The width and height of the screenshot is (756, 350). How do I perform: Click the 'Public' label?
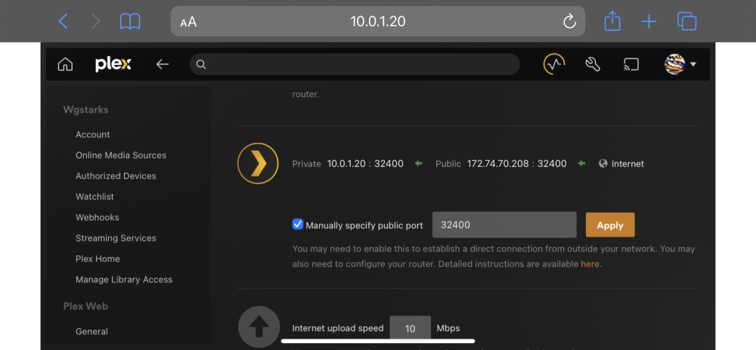click(448, 164)
